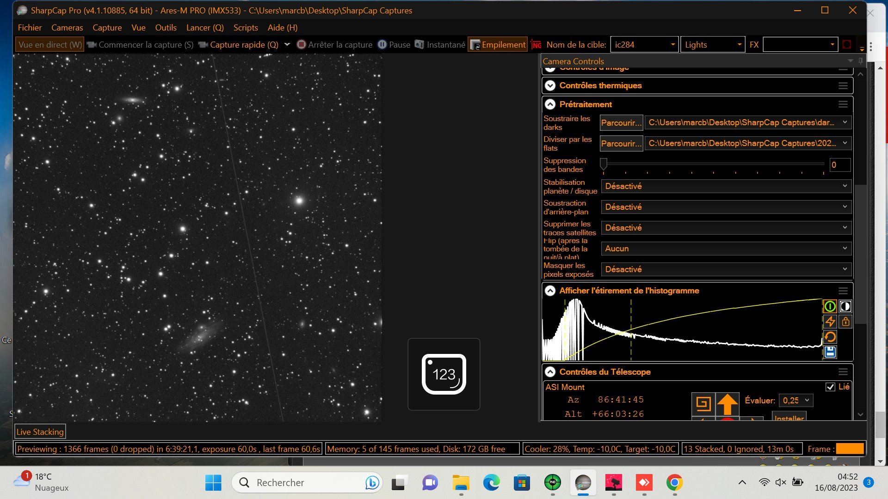The width and height of the screenshot is (888, 499).
Task: Open File Explorer from the taskbar
Action: (461, 483)
